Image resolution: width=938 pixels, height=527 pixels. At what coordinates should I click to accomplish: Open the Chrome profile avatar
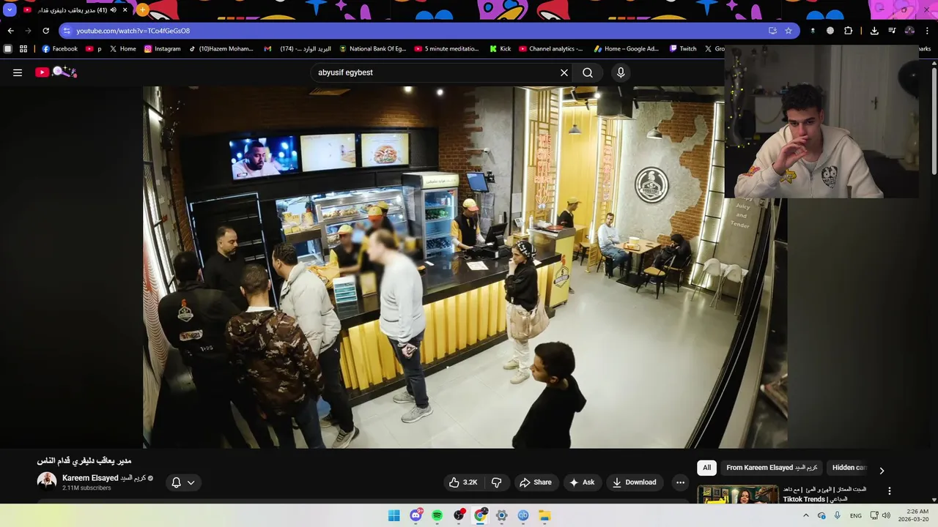click(x=909, y=31)
